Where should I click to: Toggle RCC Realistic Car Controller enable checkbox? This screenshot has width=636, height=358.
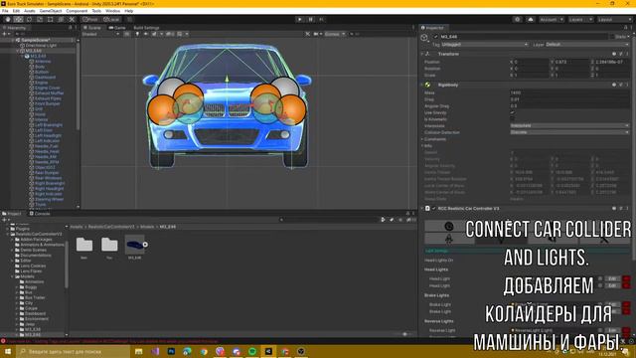click(433, 209)
